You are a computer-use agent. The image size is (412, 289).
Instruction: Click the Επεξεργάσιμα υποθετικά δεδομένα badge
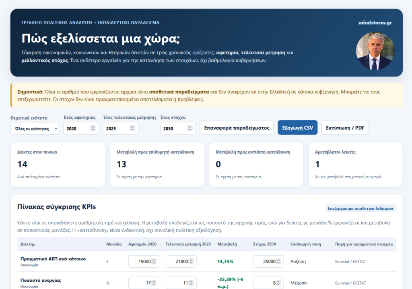click(360, 208)
